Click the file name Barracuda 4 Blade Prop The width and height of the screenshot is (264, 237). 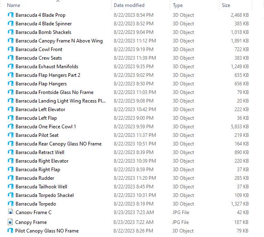(41, 15)
